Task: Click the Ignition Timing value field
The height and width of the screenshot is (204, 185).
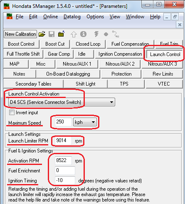Action: 65,180
